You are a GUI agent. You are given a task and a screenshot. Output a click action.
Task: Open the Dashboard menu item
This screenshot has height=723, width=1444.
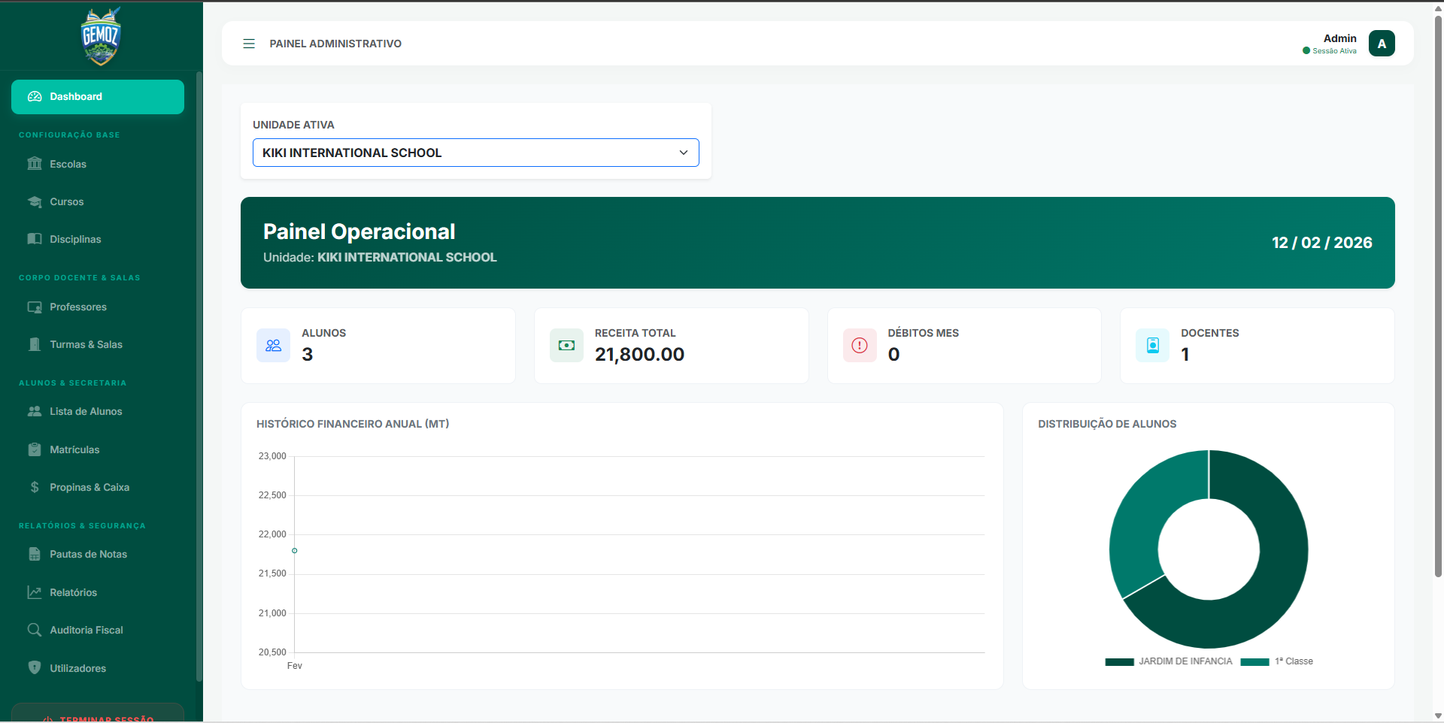(x=98, y=97)
